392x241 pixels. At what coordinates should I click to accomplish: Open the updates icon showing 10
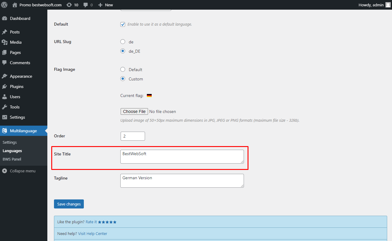(x=69, y=5)
